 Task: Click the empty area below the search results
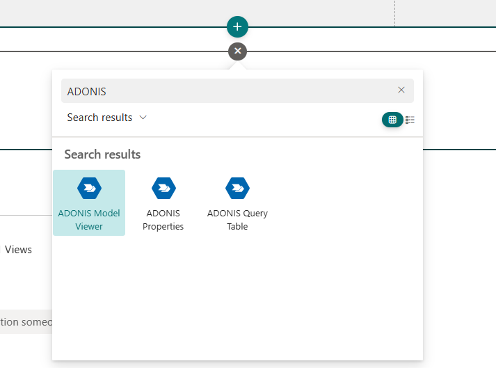pos(237,299)
